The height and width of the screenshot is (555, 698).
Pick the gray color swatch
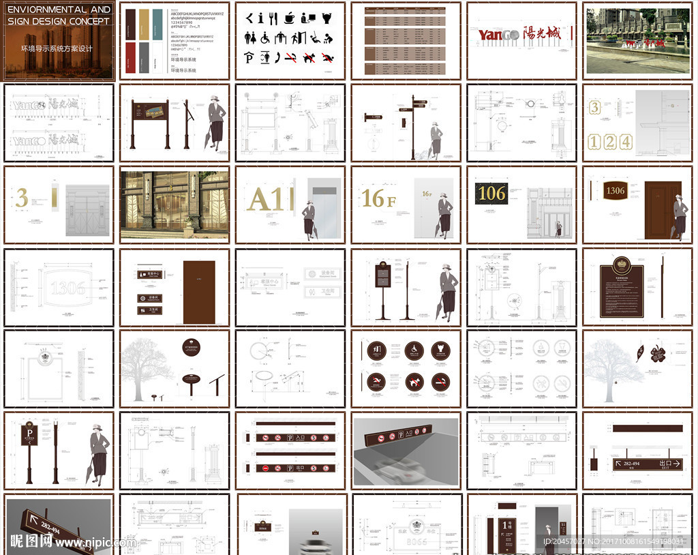pyautogui.click(x=144, y=58)
